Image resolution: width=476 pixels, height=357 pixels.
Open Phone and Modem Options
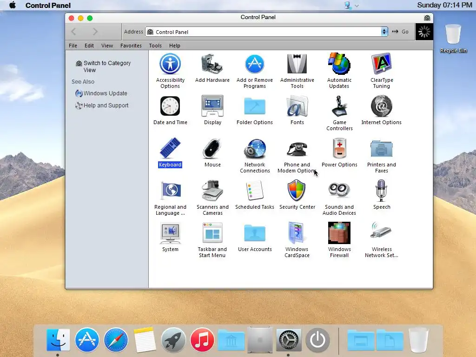tap(297, 148)
